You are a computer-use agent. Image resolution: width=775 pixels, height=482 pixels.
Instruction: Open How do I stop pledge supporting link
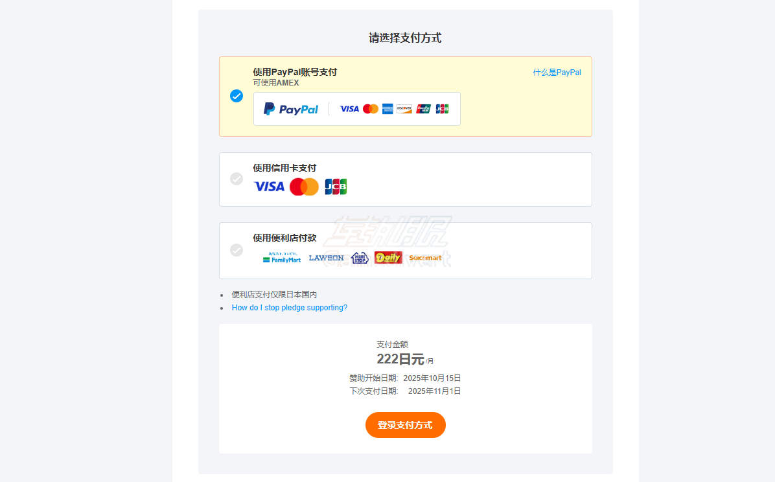(290, 308)
